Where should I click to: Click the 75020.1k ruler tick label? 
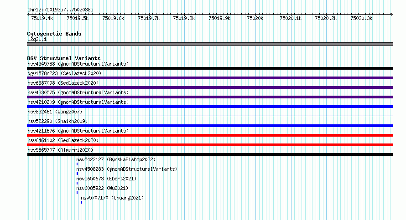(291, 18)
